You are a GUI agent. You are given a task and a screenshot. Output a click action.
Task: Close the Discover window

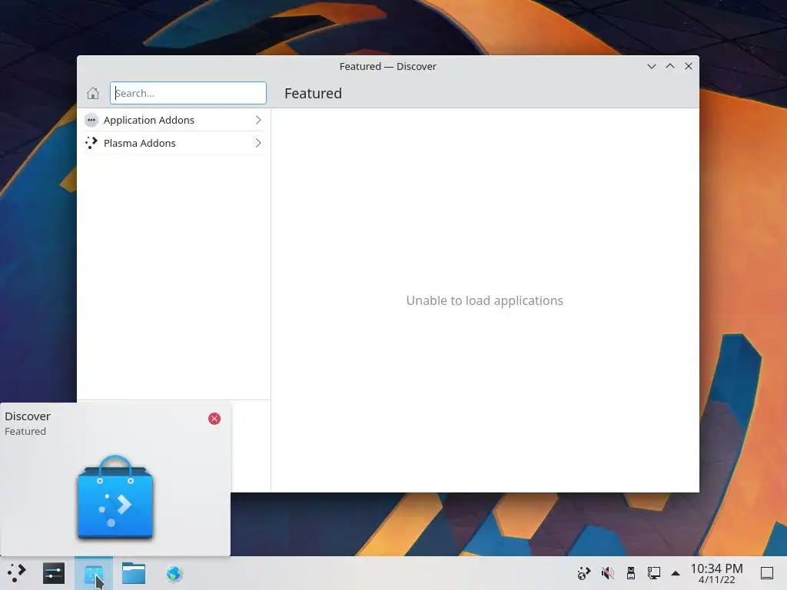(x=689, y=66)
